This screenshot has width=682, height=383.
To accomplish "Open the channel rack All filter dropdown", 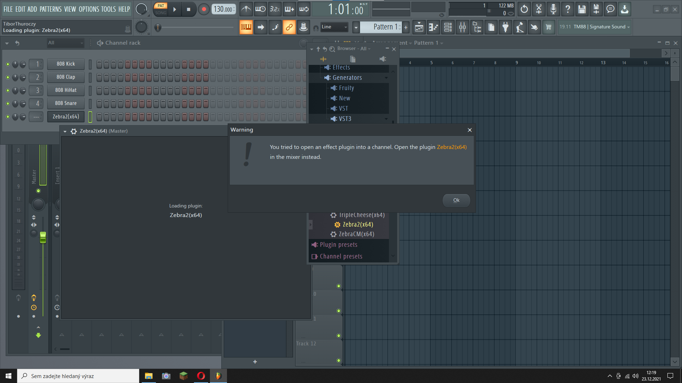I will [x=66, y=43].
